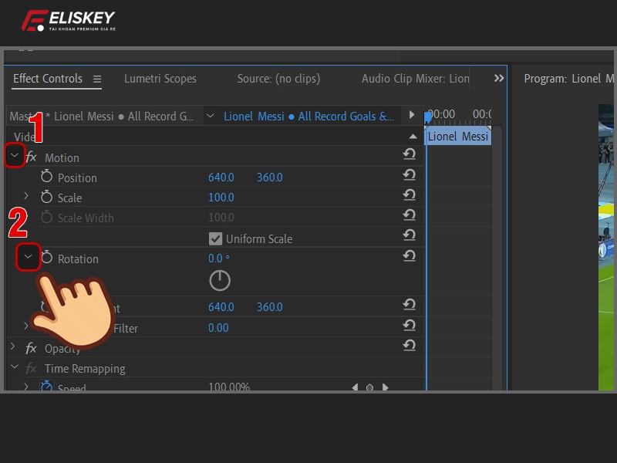
Task: Uncheck the Uniform Scale checkbox
Action: pyautogui.click(x=215, y=238)
